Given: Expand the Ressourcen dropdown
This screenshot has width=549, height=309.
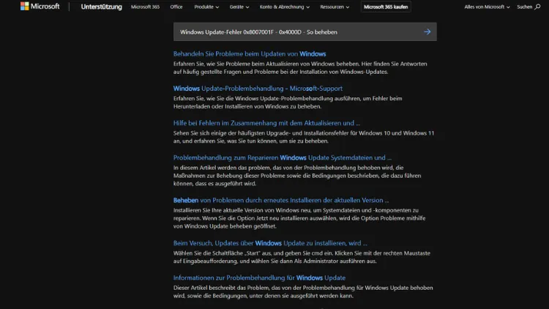Looking at the screenshot, I should (335, 7).
